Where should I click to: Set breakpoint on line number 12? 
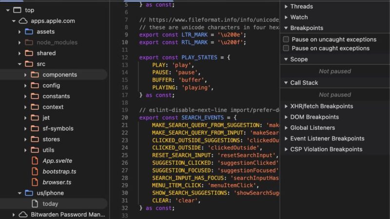click(125, 57)
